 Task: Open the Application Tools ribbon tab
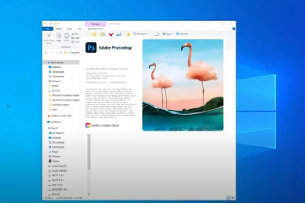(95, 29)
